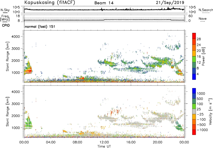Click 'Slant Range [km]' label of the velocity panel
The image size is (213, 148).
coord(7,112)
